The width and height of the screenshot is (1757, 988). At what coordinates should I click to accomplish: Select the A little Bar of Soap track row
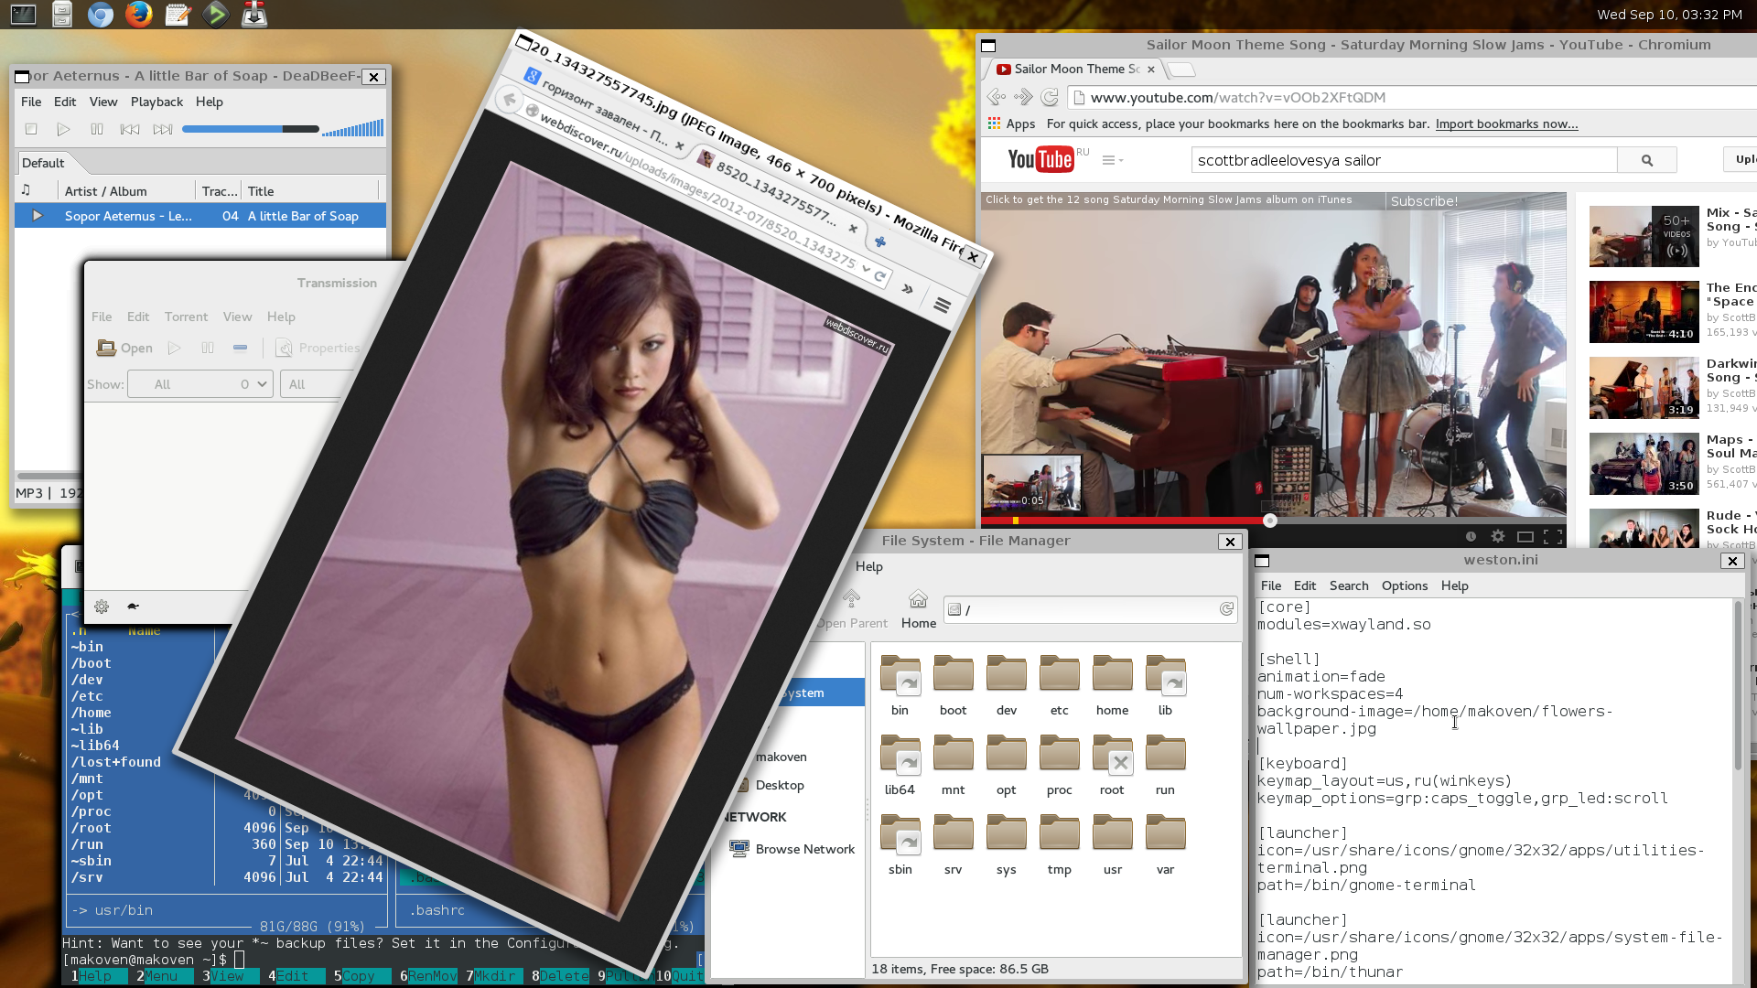[x=200, y=216]
